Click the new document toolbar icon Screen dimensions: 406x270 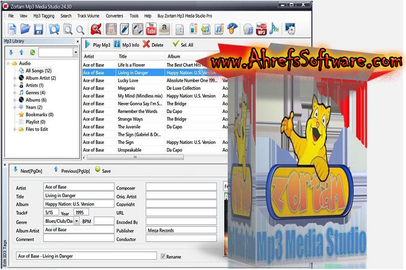coord(12,29)
